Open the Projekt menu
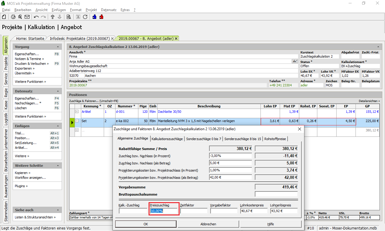The height and width of the screenshot is (231, 385). (91, 10)
